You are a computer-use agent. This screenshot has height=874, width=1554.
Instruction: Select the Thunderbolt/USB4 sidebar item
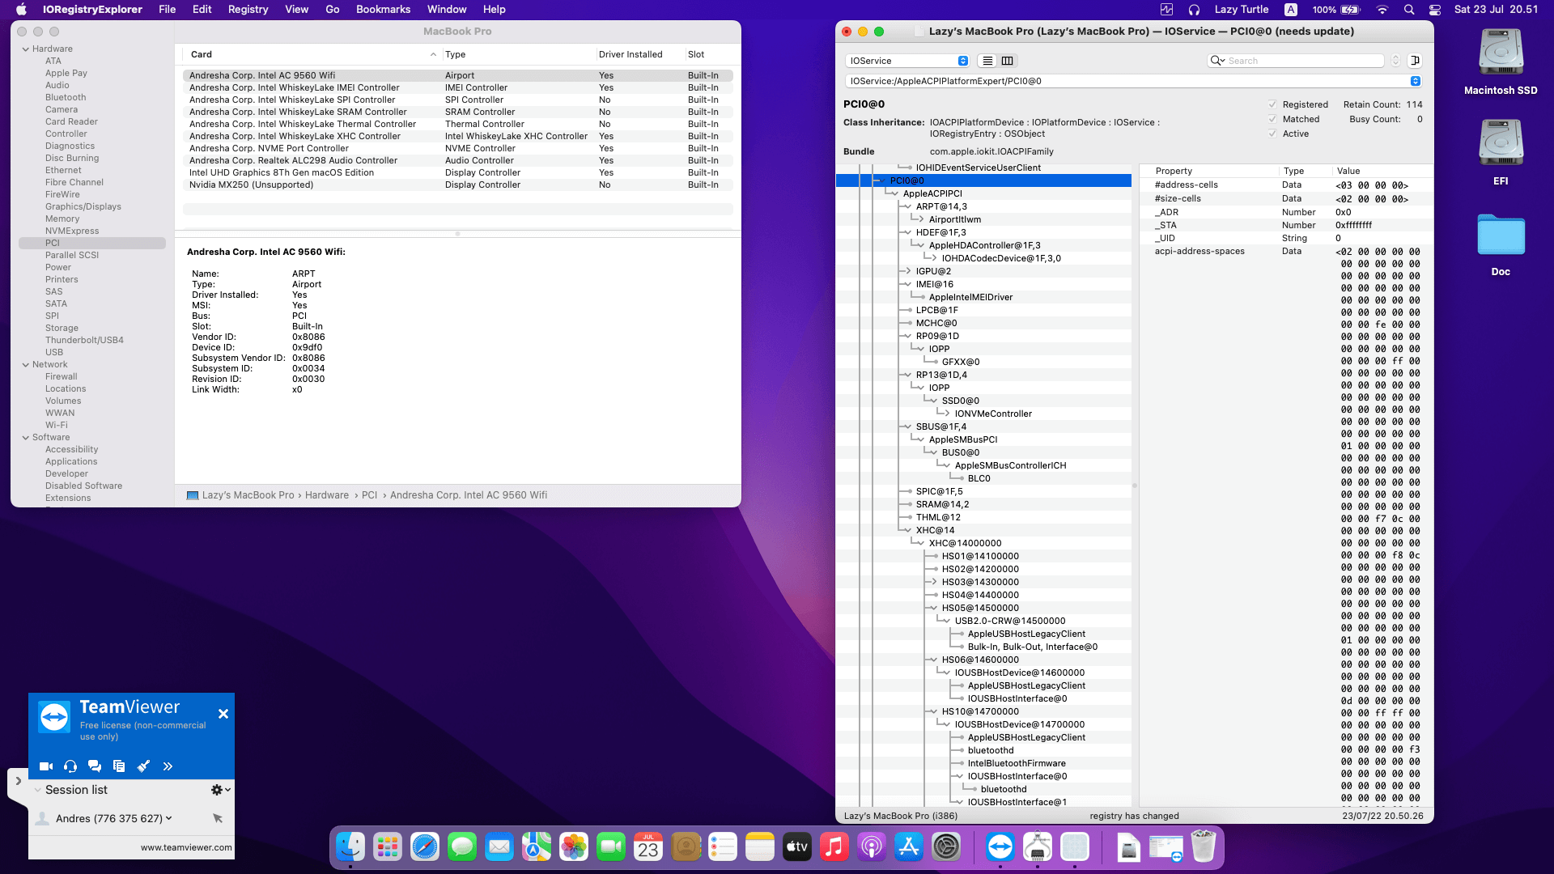click(84, 341)
